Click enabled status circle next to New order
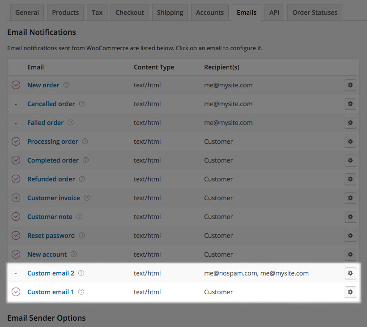 (x=16, y=85)
